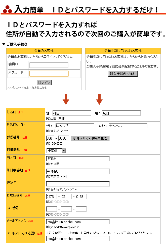Click the empty 建物名 input field
The width and height of the screenshot is (166, 252).
click(78, 184)
